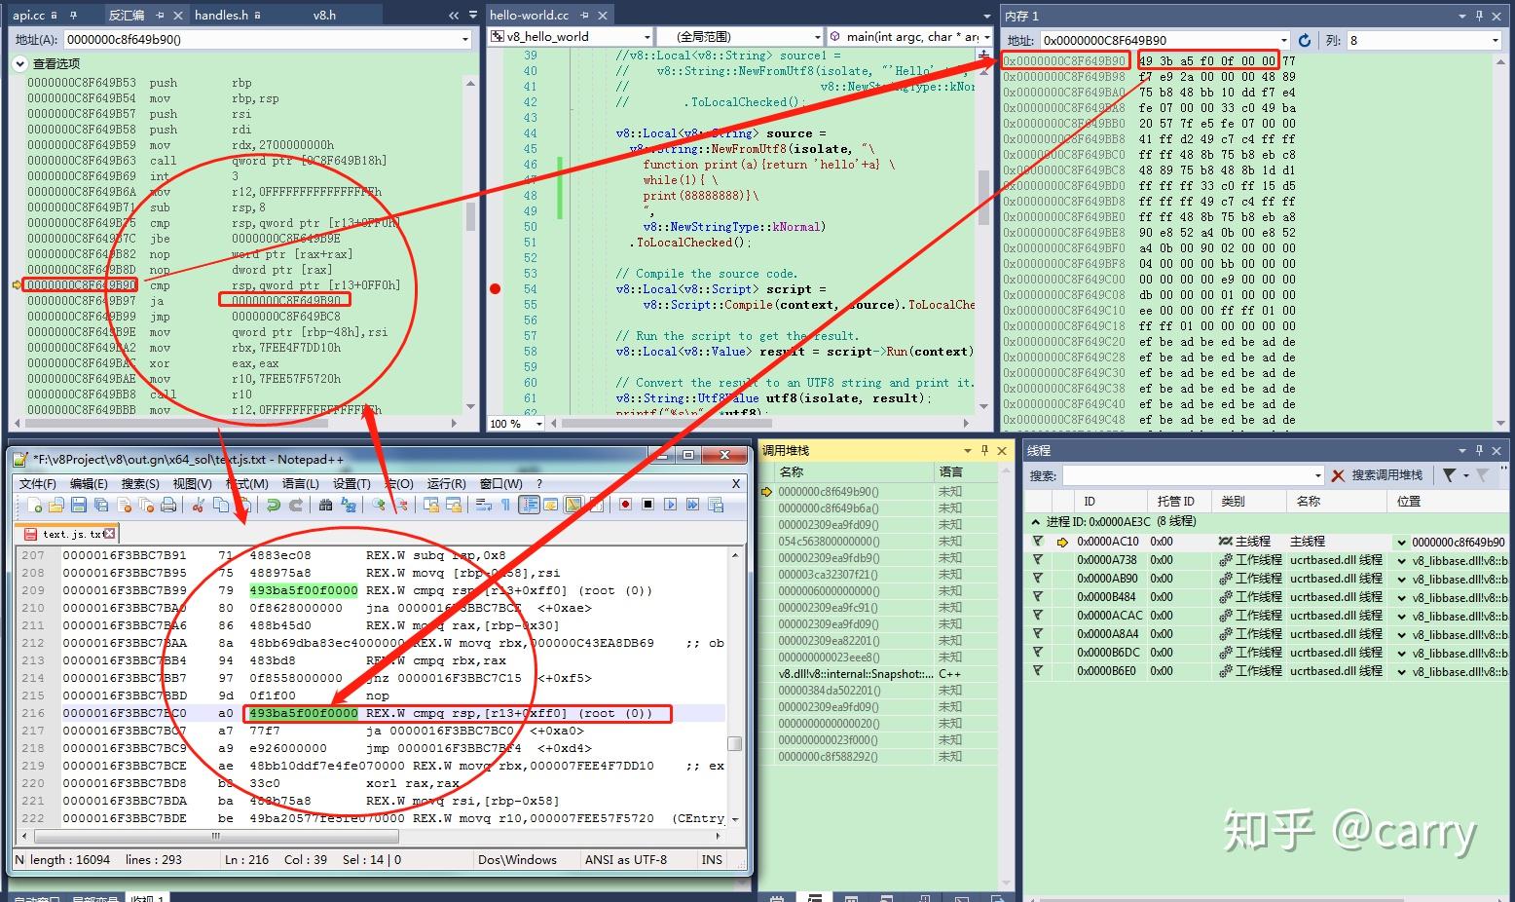This screenshot has height=902, width=1515.
Task: Toggle flag for thread 0x0000A738
Action: coord(1038,560)
